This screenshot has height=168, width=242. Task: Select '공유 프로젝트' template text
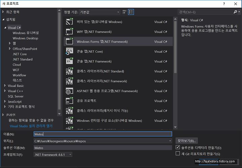click(x=86, y=101)
